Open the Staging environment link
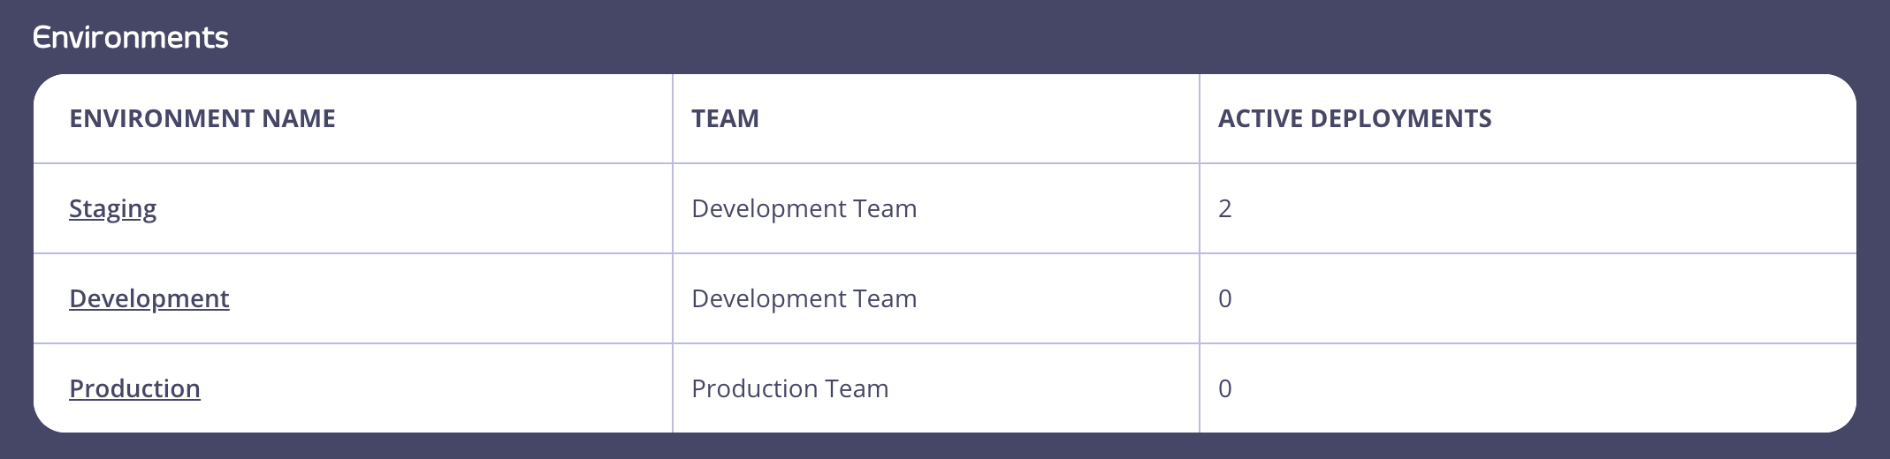 pyautogui.click(x=112, y=208)
